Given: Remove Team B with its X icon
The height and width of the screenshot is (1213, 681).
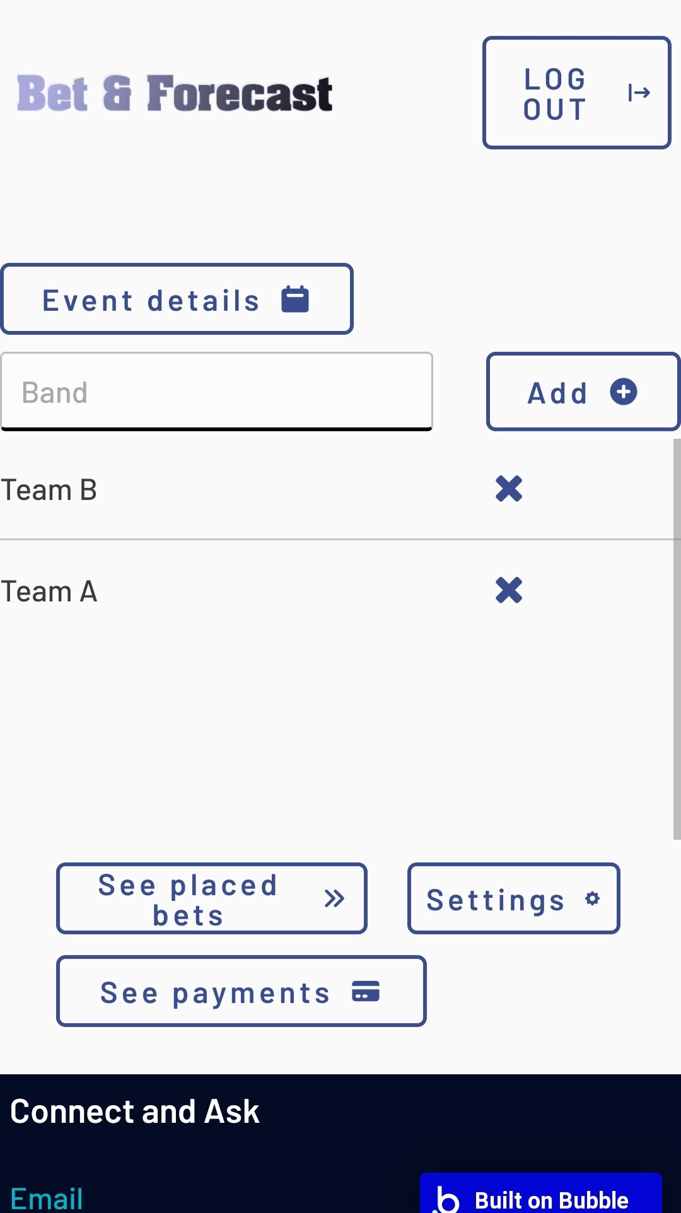Looking at the screenshot, I should coord(509,489).
